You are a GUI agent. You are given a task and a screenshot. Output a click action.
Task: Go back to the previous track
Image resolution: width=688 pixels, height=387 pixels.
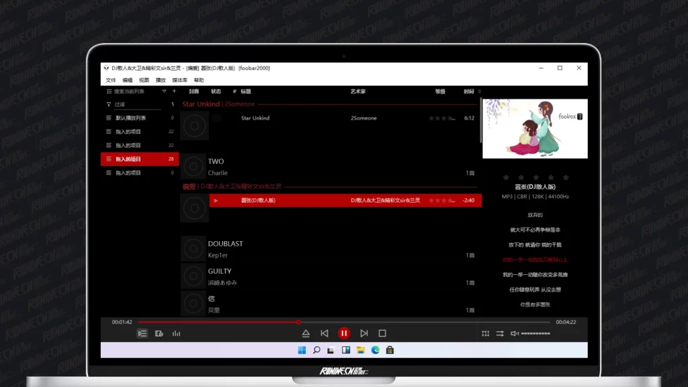pyautogui.click(x=325, y=333)
